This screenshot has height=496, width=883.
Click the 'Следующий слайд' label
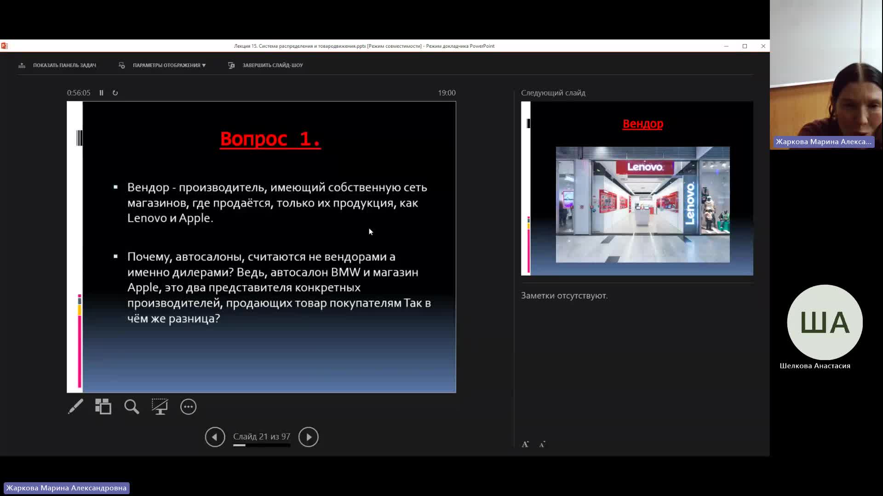tap(553, 93)
